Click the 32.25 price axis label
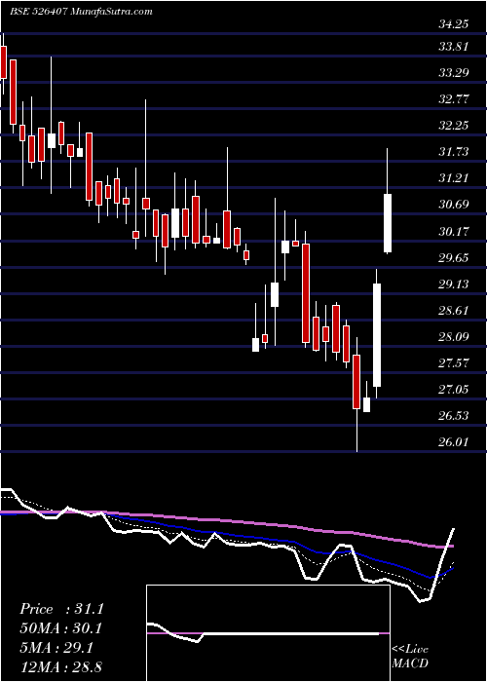Viewport: 487px width, 682px height. (x=453, y=126)
